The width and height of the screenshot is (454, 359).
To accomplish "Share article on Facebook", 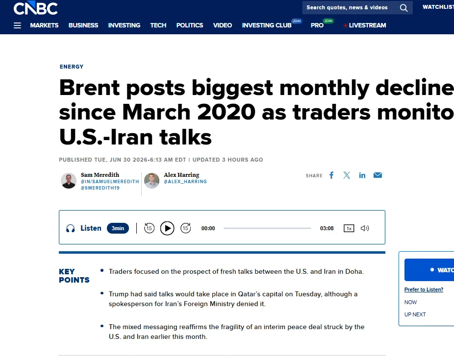I will click(x=331, y=175).
